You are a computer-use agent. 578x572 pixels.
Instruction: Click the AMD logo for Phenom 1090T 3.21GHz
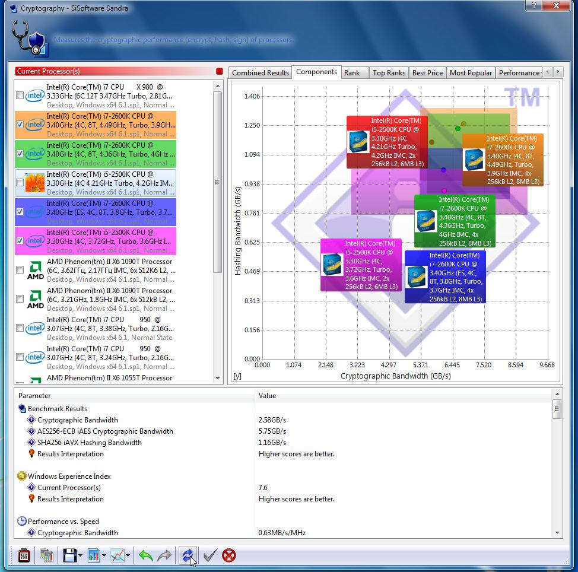[x=36, y=299]
